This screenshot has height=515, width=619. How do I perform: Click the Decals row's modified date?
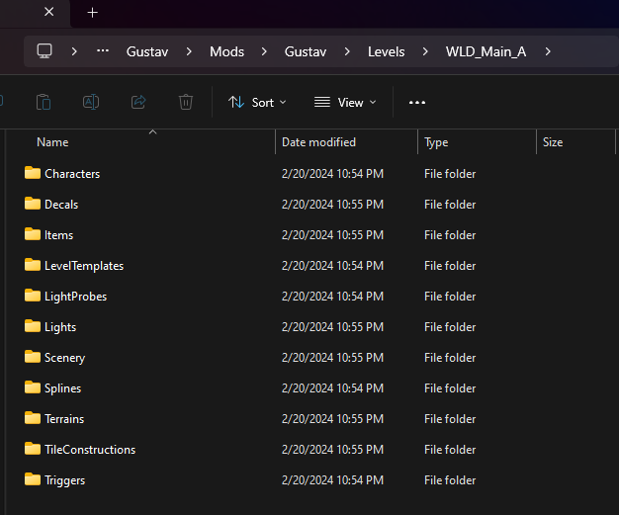[x=332, y=205]
